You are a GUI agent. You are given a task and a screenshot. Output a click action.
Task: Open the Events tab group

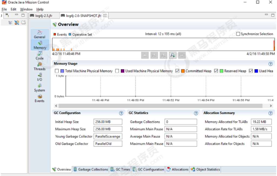pyautogui.click(x=39, y=98)
